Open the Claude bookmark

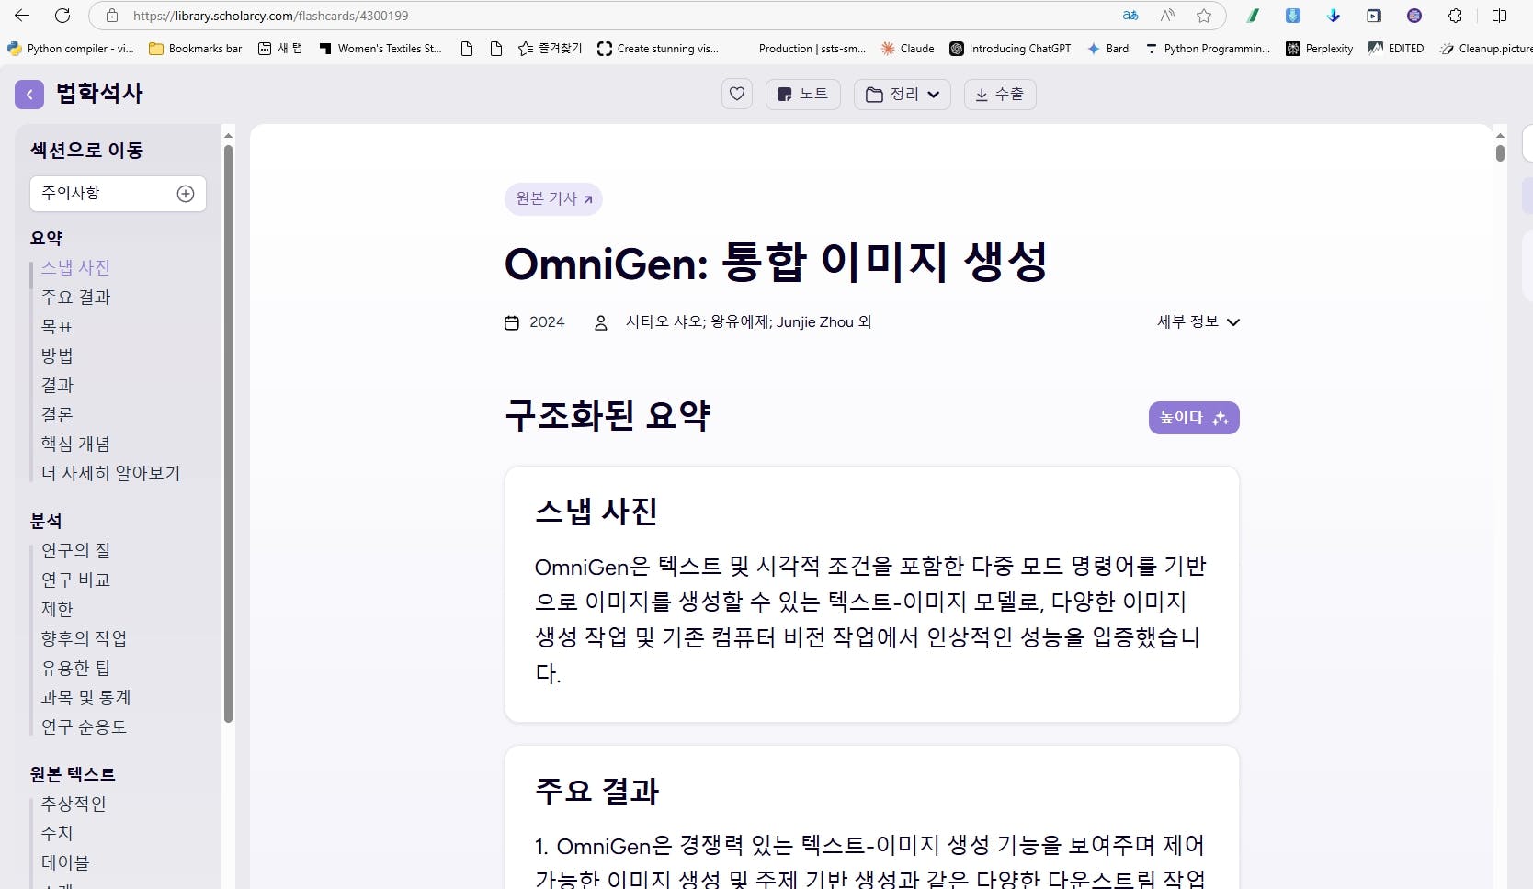[907, 49]
